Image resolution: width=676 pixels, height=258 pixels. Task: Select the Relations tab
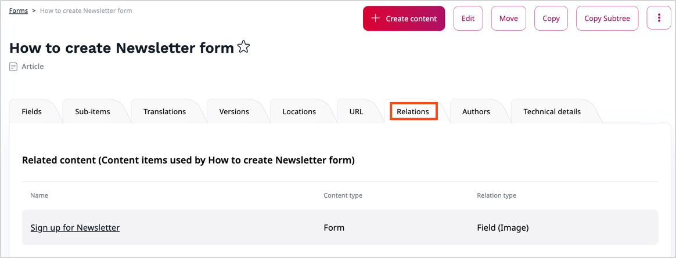(413, 111)
